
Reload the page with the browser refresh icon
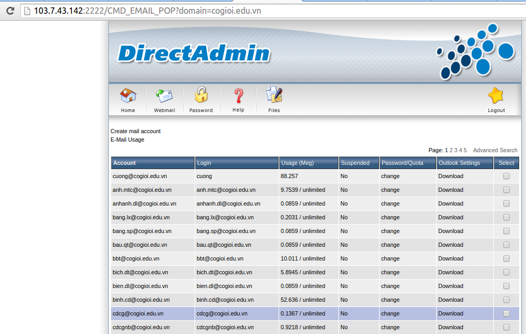[x=11, y=11]
